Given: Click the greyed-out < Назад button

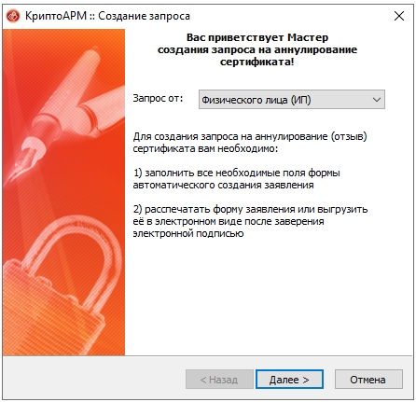Looking at the screenshot, I should pos(219,380).
